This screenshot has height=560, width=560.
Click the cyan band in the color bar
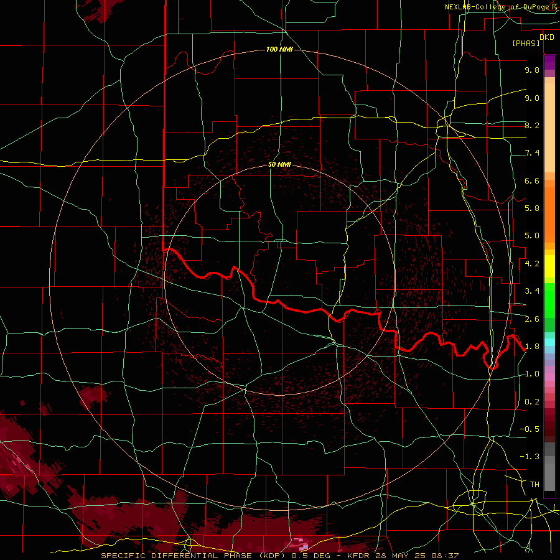click(549, 342)
